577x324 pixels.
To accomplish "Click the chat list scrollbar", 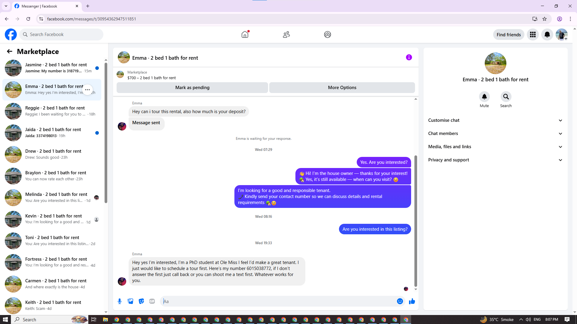I will tap(106, 133).
